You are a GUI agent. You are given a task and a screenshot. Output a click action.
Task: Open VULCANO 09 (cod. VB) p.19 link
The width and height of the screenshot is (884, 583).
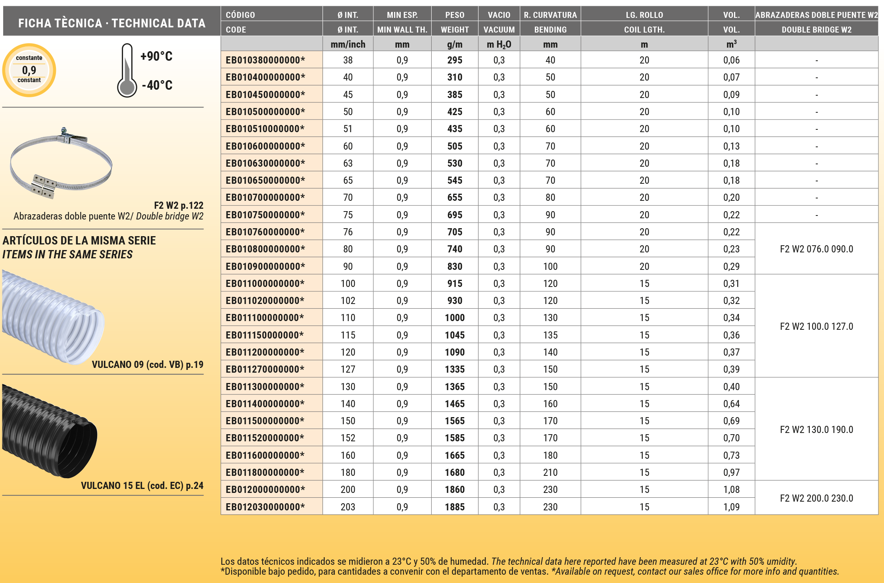pos(147,364)
